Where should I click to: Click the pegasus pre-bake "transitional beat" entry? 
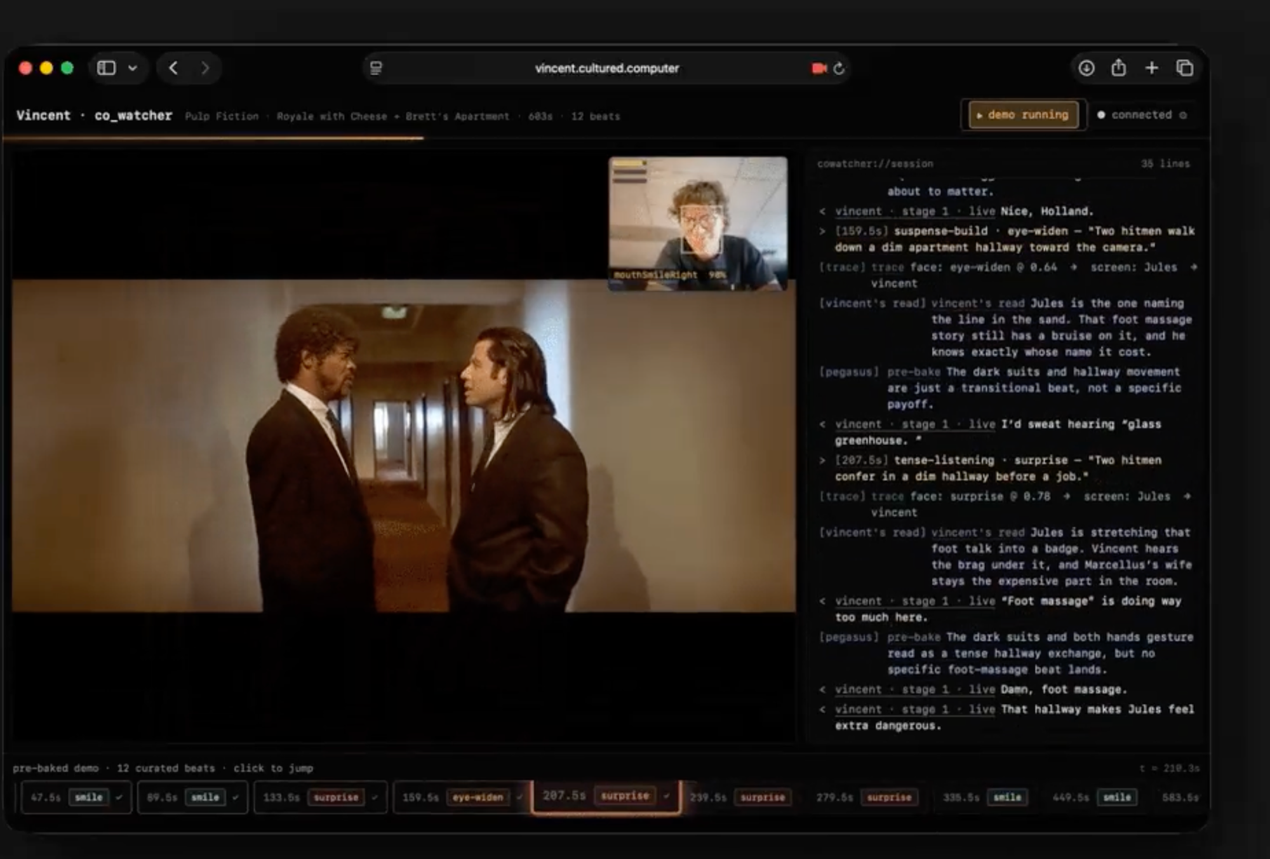pyautogui.click(x=1000, y=388)
